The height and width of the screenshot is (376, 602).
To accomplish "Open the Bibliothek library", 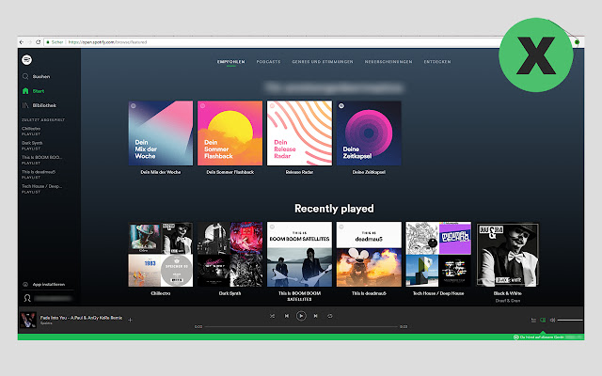I will click(x=40, y=105).
